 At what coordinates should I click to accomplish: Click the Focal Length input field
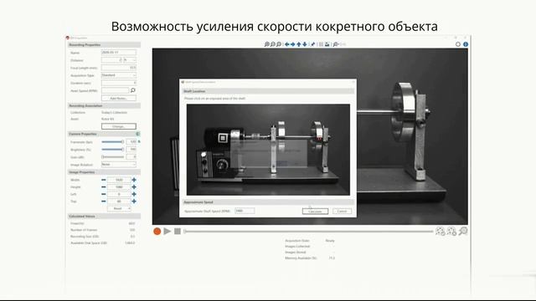click(x=119, y=68)
